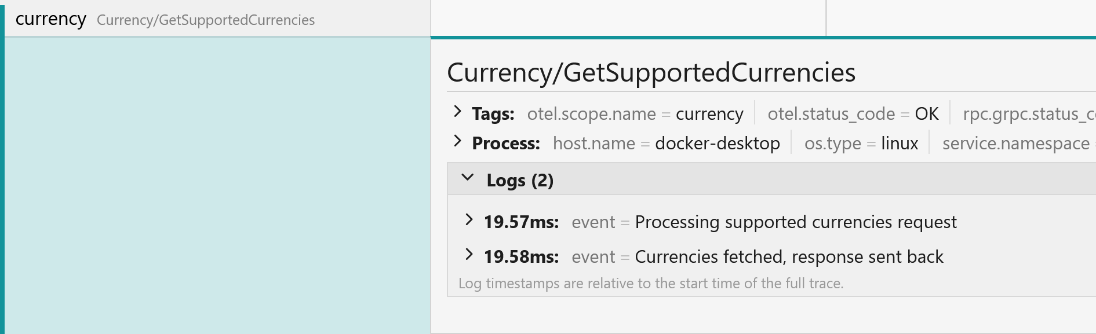
Task: Click the gray Currency/GetSupportedCurrencies operation name in span row
Action: click(x=206, y=20)
